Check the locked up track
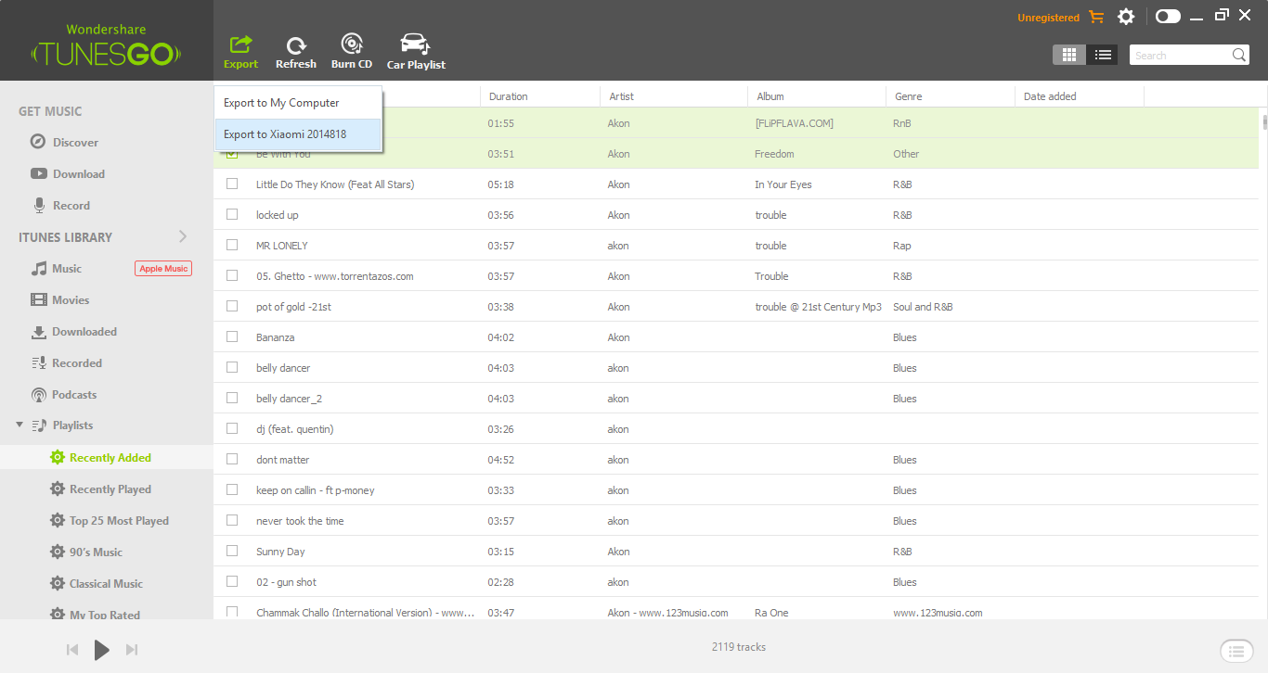The image size is (1268, 673). click(x=232, y=215)
